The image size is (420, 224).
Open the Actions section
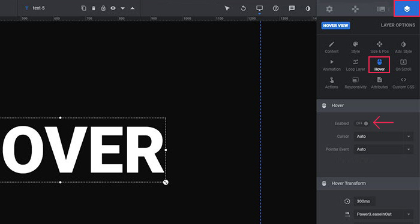[332, 83]
